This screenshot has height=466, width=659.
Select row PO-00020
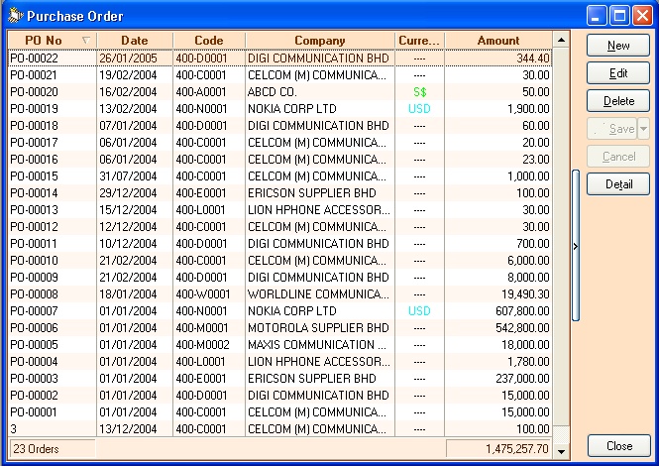279,91
